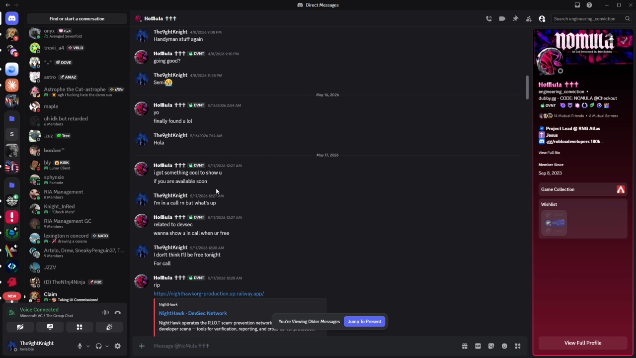Start a voice call with NoMula

tap(489, 19)
